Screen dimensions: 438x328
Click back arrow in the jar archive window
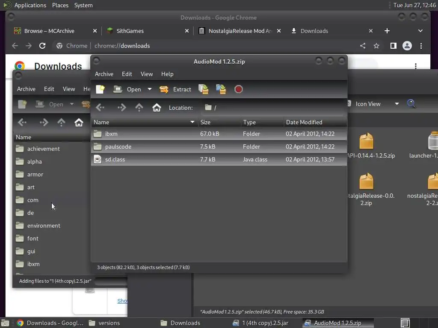coord(22,122)
